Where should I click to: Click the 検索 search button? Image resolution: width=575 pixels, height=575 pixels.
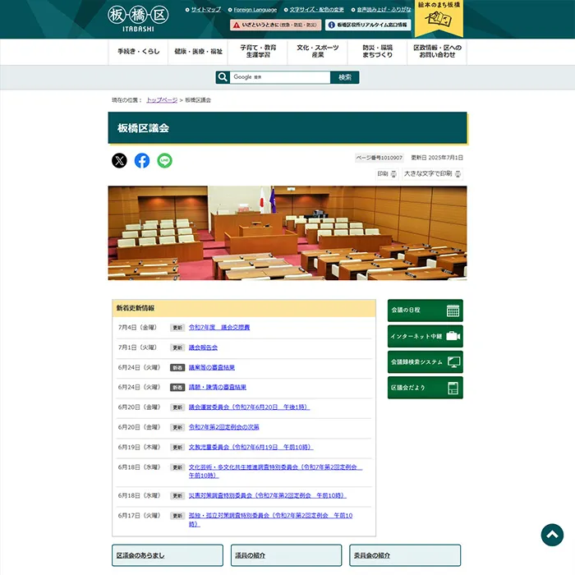[345, 77]
